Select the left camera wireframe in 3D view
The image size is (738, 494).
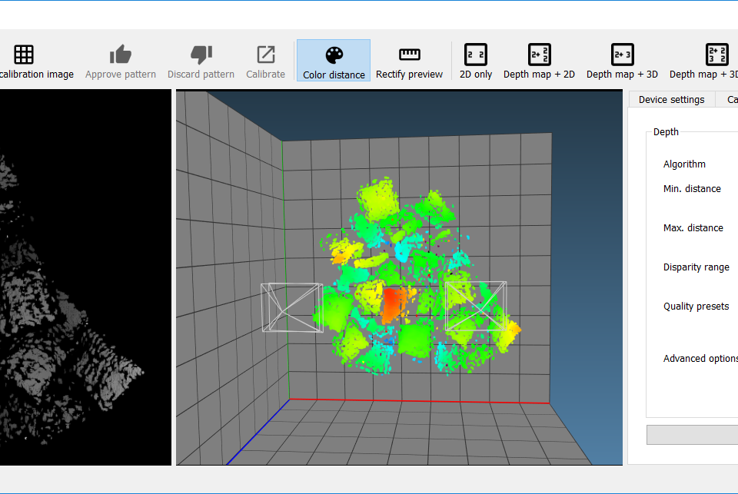point(291,307)
